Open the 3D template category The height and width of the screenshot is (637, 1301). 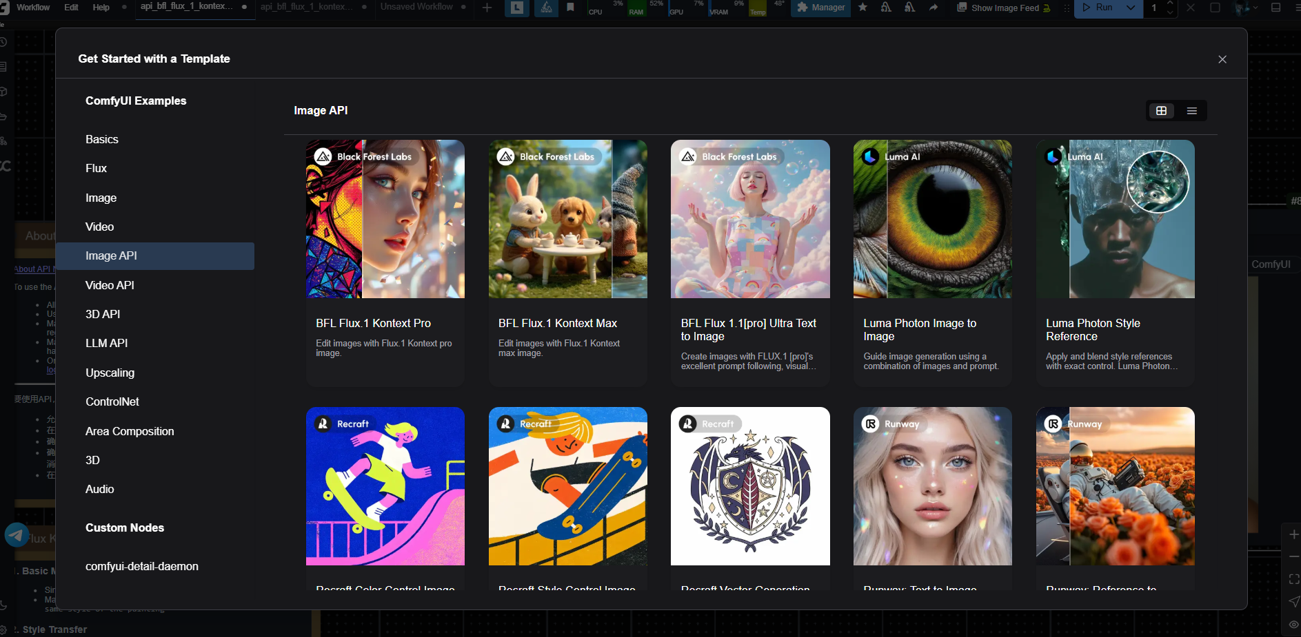pos(154,460)
